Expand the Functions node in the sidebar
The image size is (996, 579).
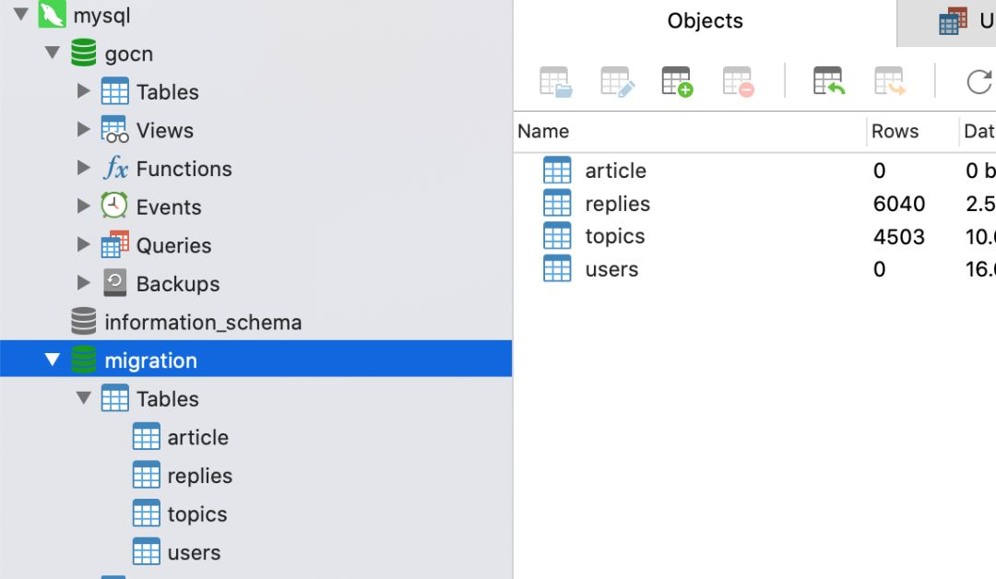coord(84,169)
